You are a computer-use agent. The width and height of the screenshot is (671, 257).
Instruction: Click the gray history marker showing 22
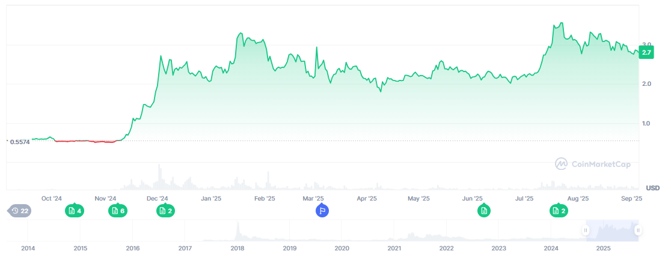tap(19, 211)
